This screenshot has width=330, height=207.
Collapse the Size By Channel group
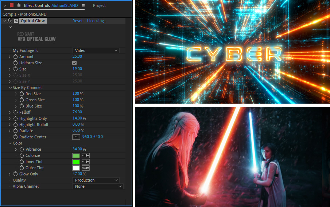click(10, 88)
